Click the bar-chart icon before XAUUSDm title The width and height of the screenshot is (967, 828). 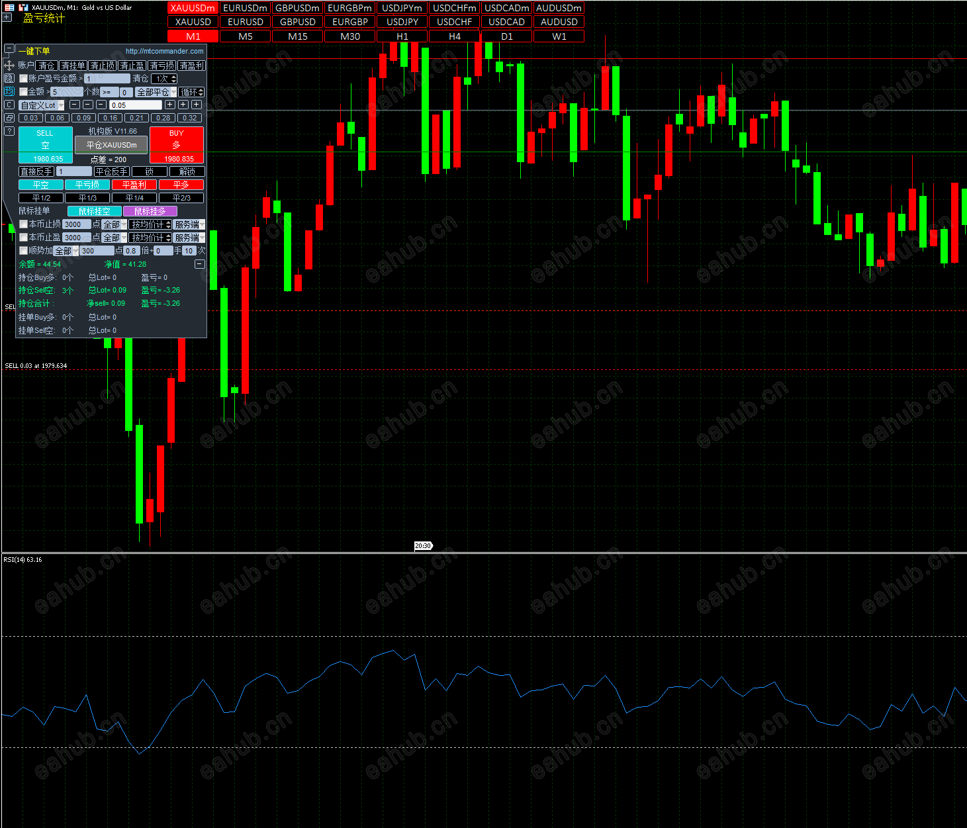point(23,7)
